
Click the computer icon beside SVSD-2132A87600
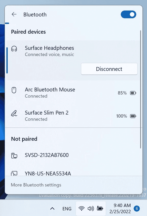pyautogui.click(x=14, y=156)
